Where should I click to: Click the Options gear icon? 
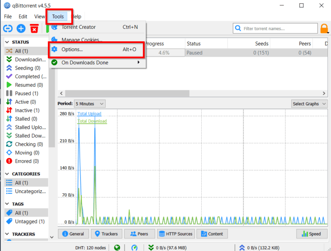pyautogui.click(x=54, y=49)
